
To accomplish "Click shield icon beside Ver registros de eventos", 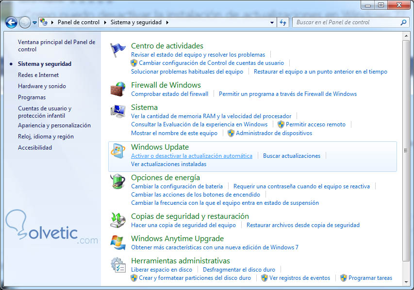I will (265, 278).
